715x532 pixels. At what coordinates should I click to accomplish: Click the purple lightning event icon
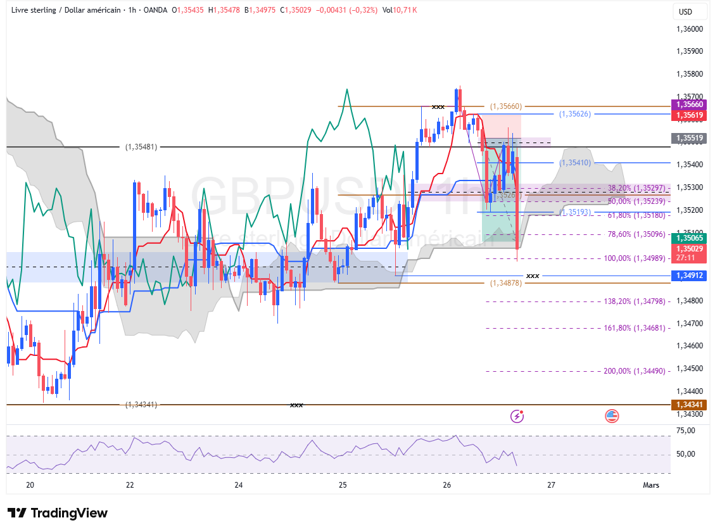tap(517, 415)
